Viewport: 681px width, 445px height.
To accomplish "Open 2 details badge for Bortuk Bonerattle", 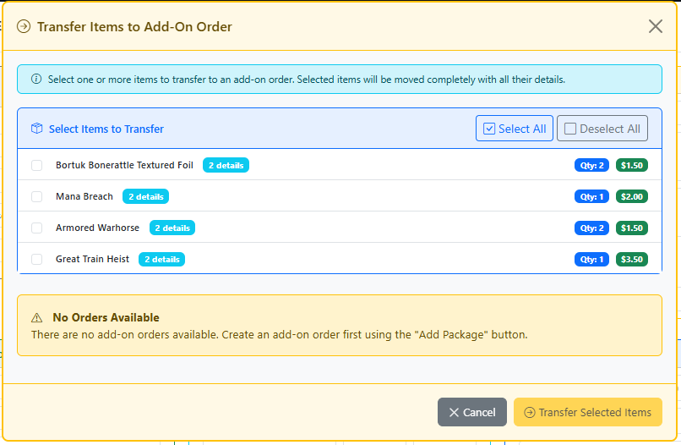I will (226, 165).
